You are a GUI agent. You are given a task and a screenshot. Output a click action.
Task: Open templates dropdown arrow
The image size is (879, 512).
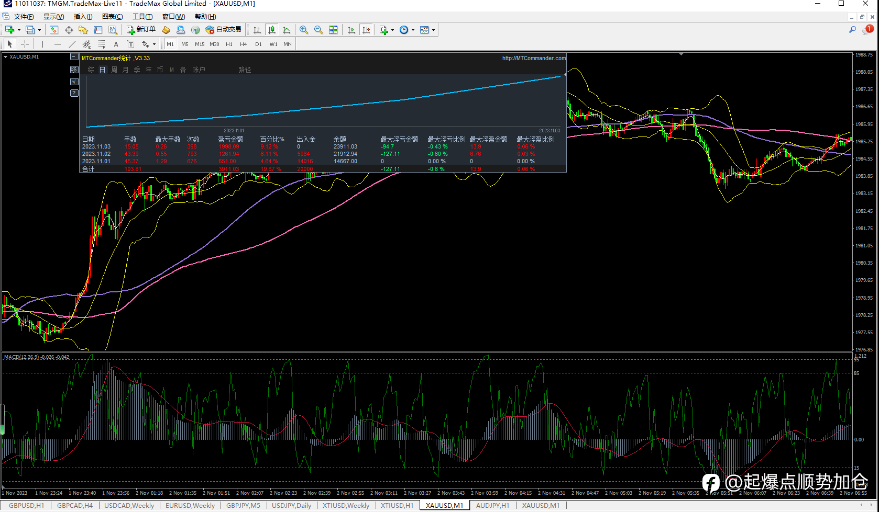(433, 30)
